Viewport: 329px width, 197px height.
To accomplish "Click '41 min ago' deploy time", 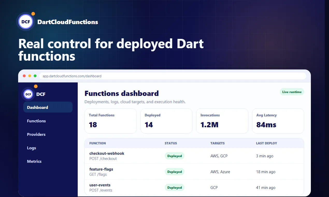I will click(x=266, y=188).
